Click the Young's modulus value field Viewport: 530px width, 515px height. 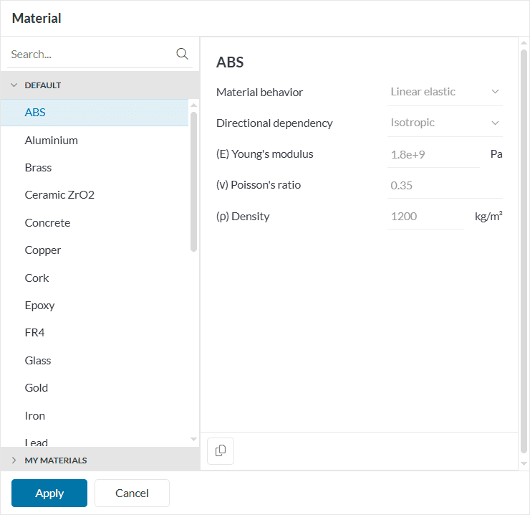click(433, 154)
